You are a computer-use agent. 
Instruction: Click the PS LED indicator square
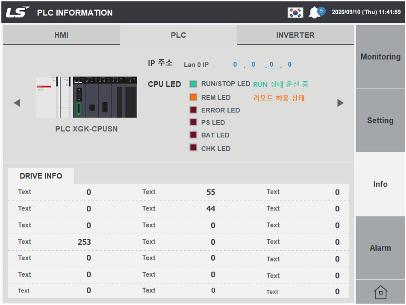coord(193,122)
